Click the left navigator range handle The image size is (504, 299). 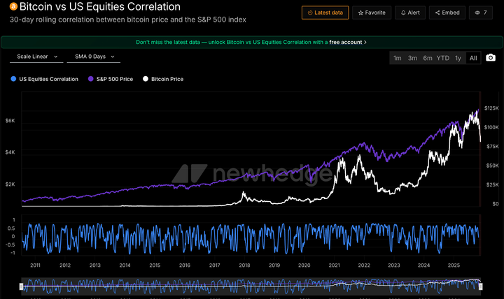[x=22, y=286]
